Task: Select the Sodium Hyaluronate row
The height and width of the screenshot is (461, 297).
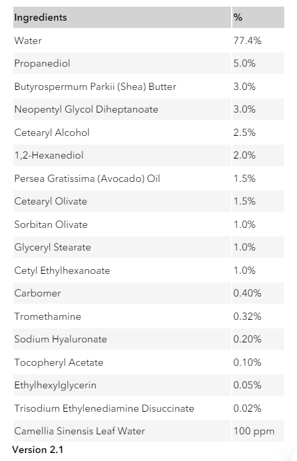Action: pyautogui.click(x=148, y=339)
